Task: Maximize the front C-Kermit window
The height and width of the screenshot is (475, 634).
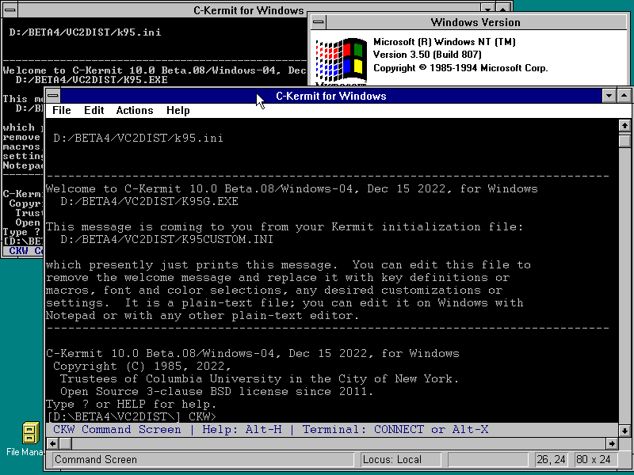Action: coord(624,96)
